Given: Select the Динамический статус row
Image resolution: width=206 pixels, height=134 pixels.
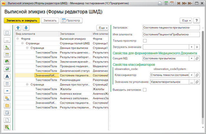Looking at the screenshot, I should 62,71.
